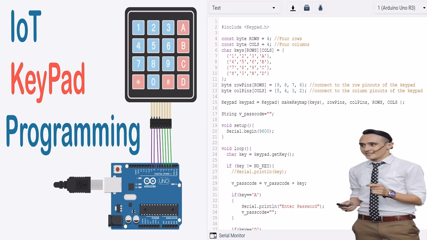
Task: Open the Serial Monitor panel
Action: pyautogui.click(x=231, y=235)
